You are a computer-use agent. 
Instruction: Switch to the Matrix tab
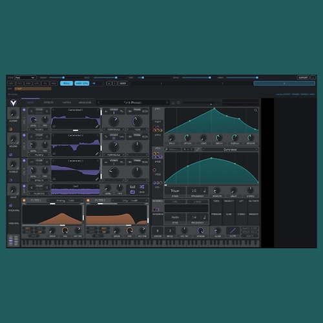[x=67, y=103]
